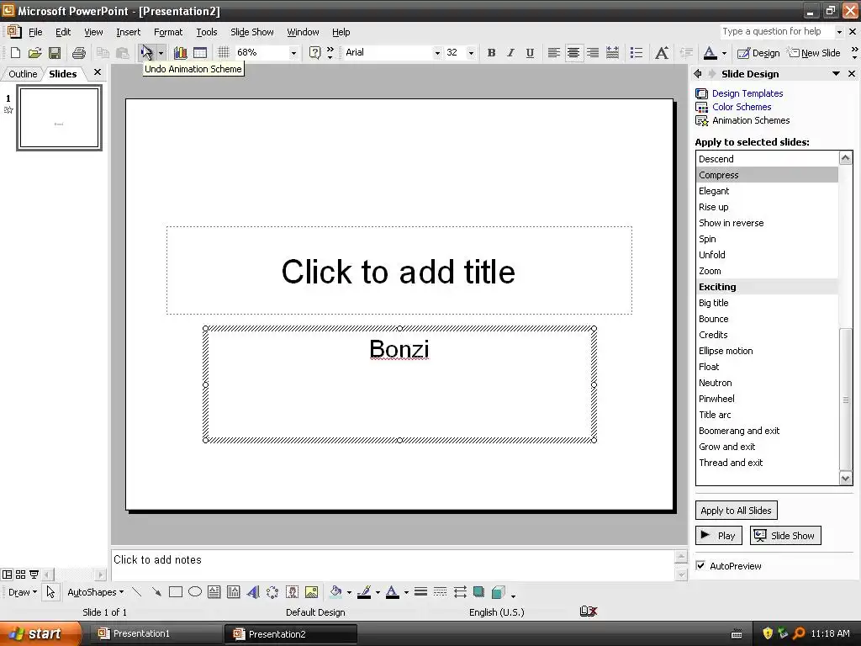Create a new blank presentation
Viewport: 861px width, 646px height.
click(x=15, y=53)
